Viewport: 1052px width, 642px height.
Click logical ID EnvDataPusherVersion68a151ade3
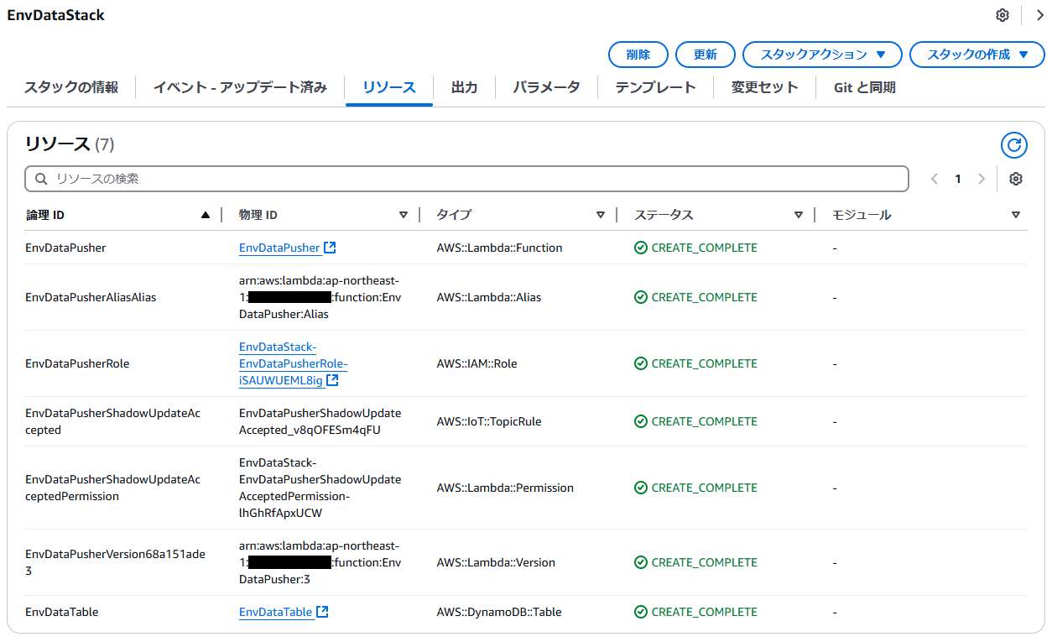[x=115, y=562]
